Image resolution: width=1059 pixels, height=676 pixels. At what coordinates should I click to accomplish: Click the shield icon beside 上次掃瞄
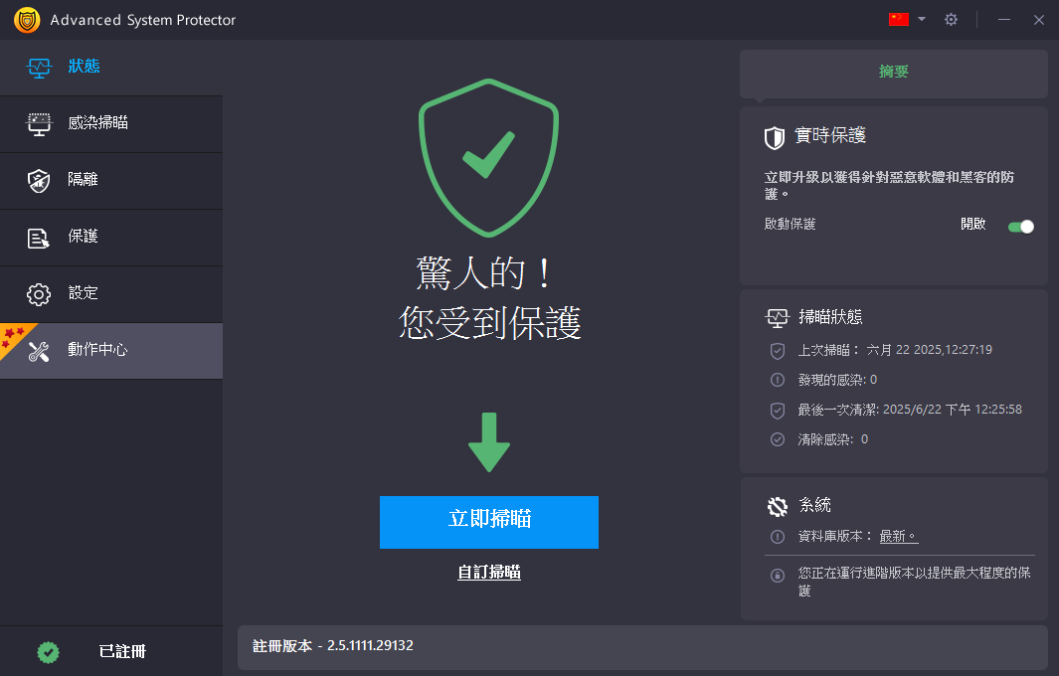778,351
